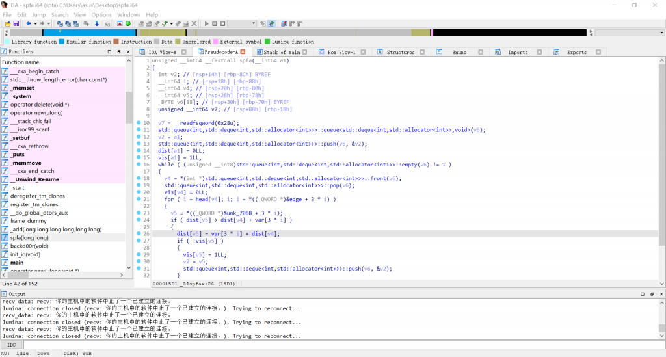The image size is (666, 357).
Task: Click the blue down arrow toolbar icon
Action: coord(97,24)
